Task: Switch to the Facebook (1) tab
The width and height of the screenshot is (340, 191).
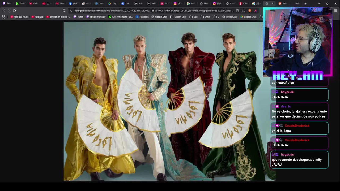Action: click(73, 3)
